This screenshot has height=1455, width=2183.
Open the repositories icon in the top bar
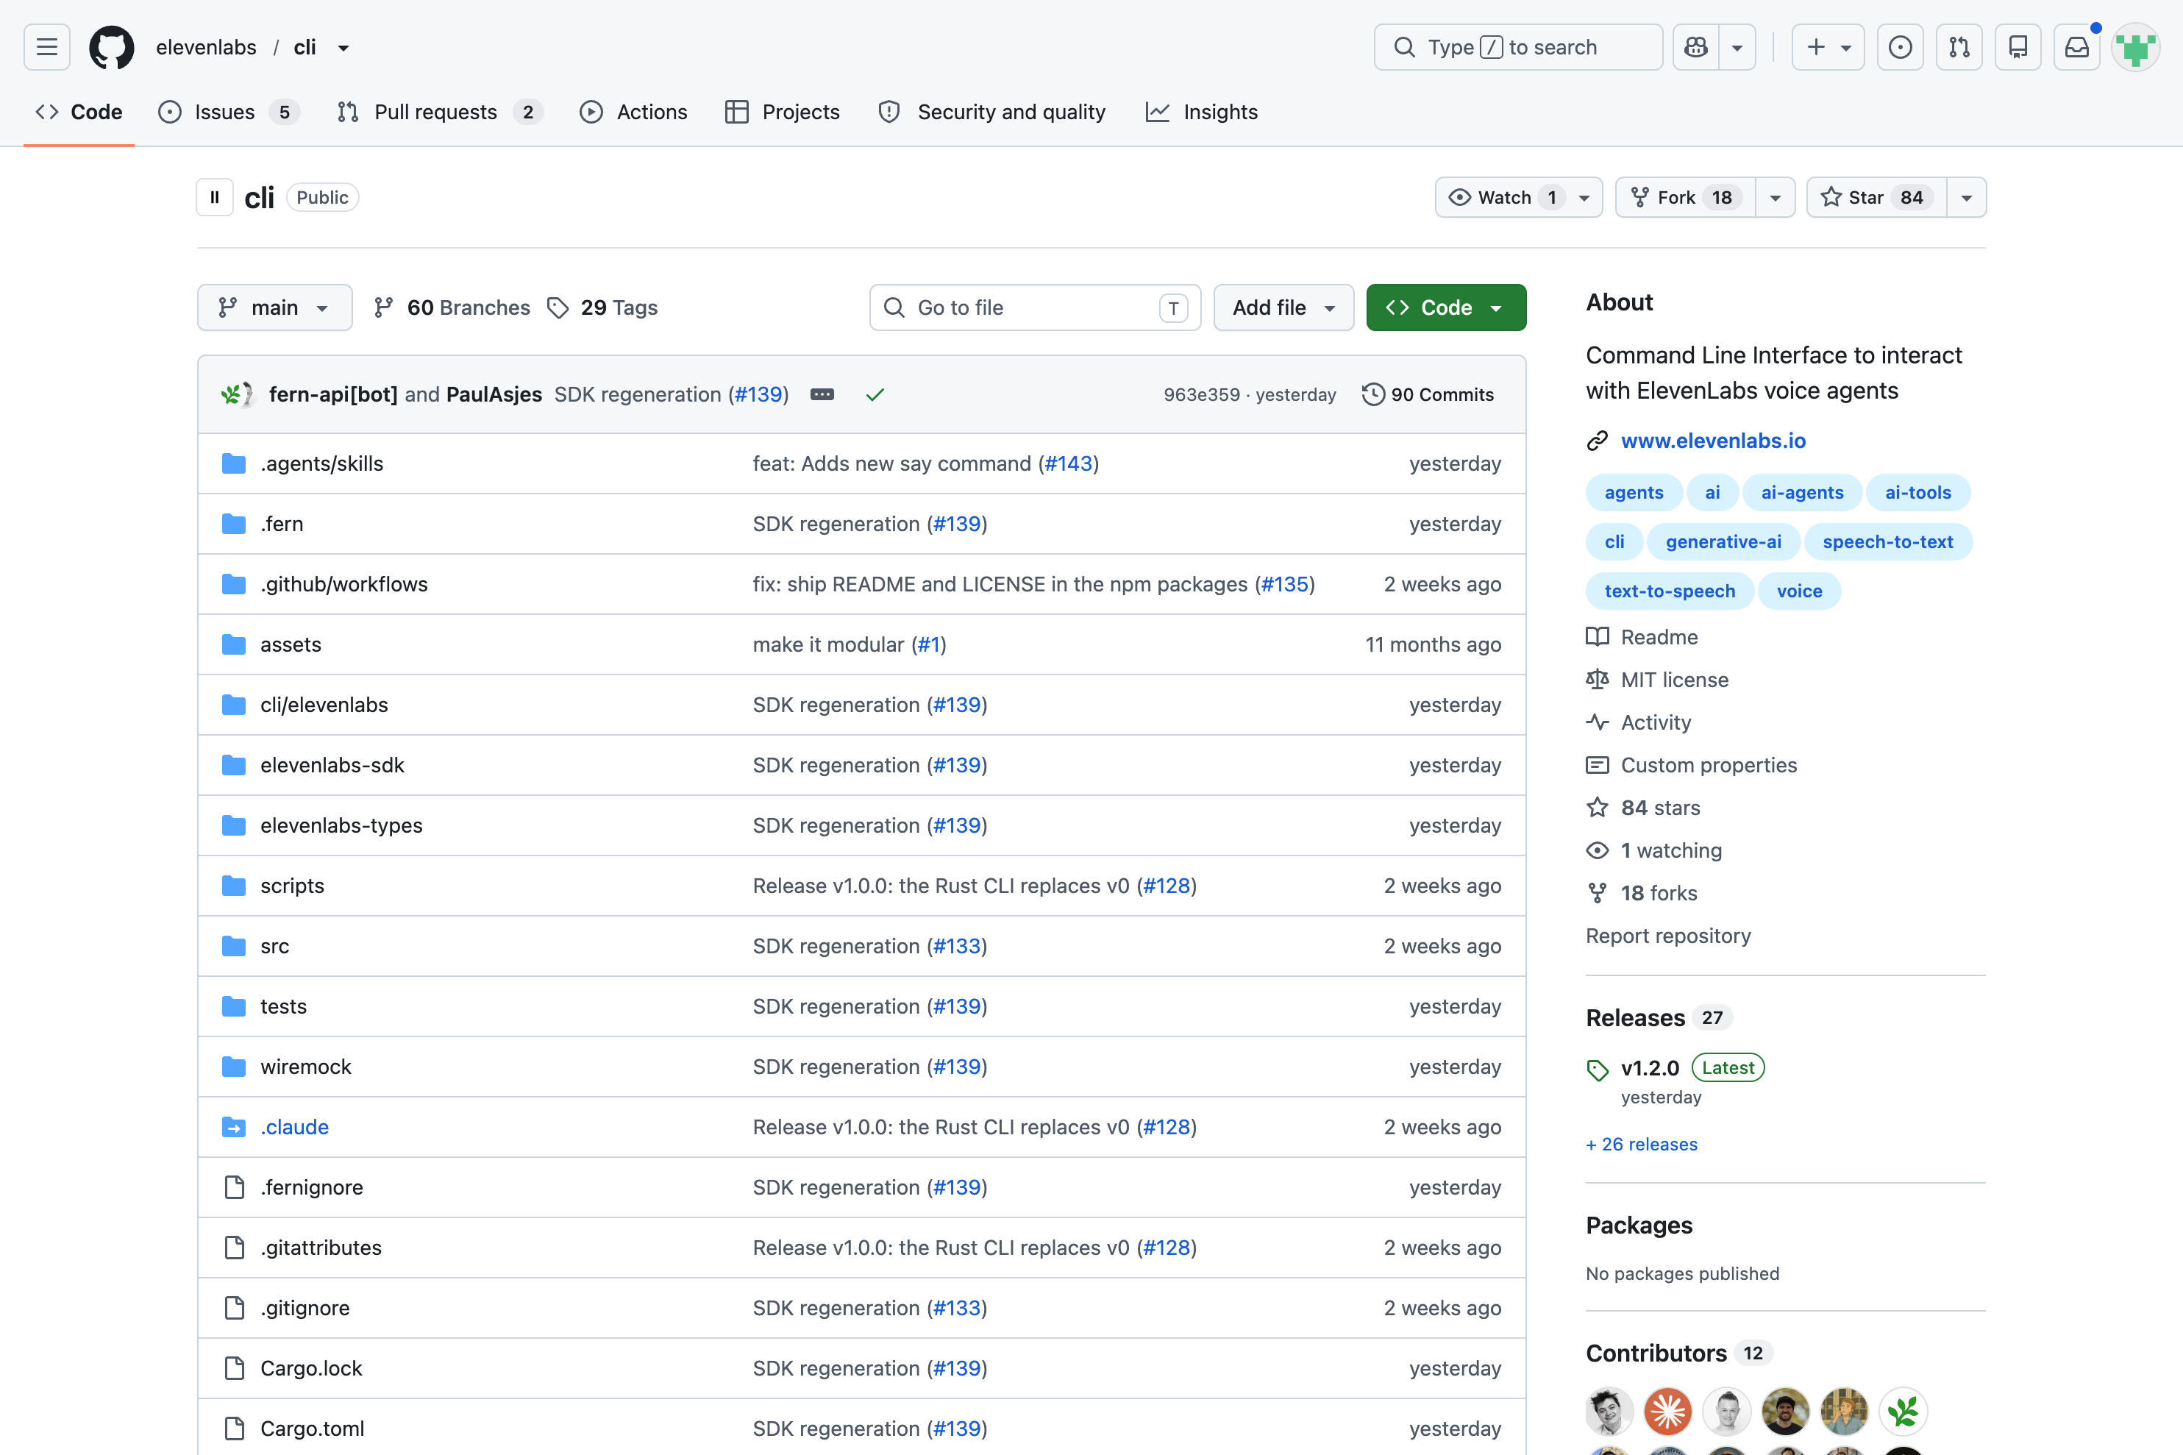pos(2018,47)
